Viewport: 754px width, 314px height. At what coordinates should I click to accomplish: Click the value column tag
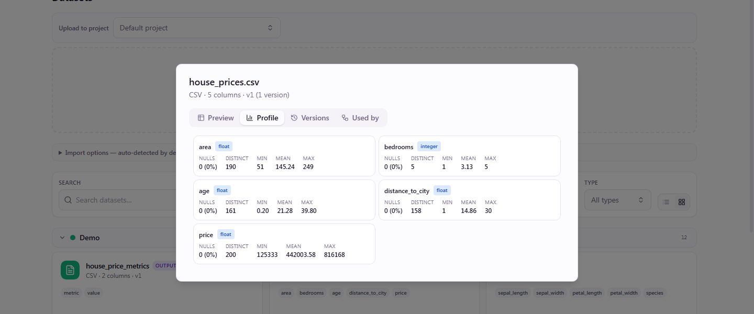pos(94,293)
